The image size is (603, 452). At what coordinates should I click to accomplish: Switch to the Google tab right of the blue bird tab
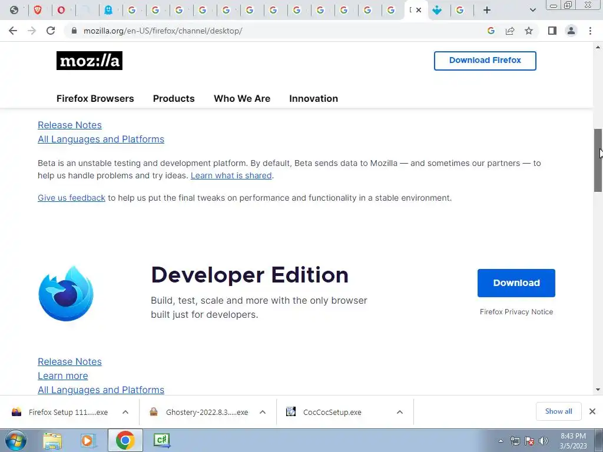(x=459, y=10)
